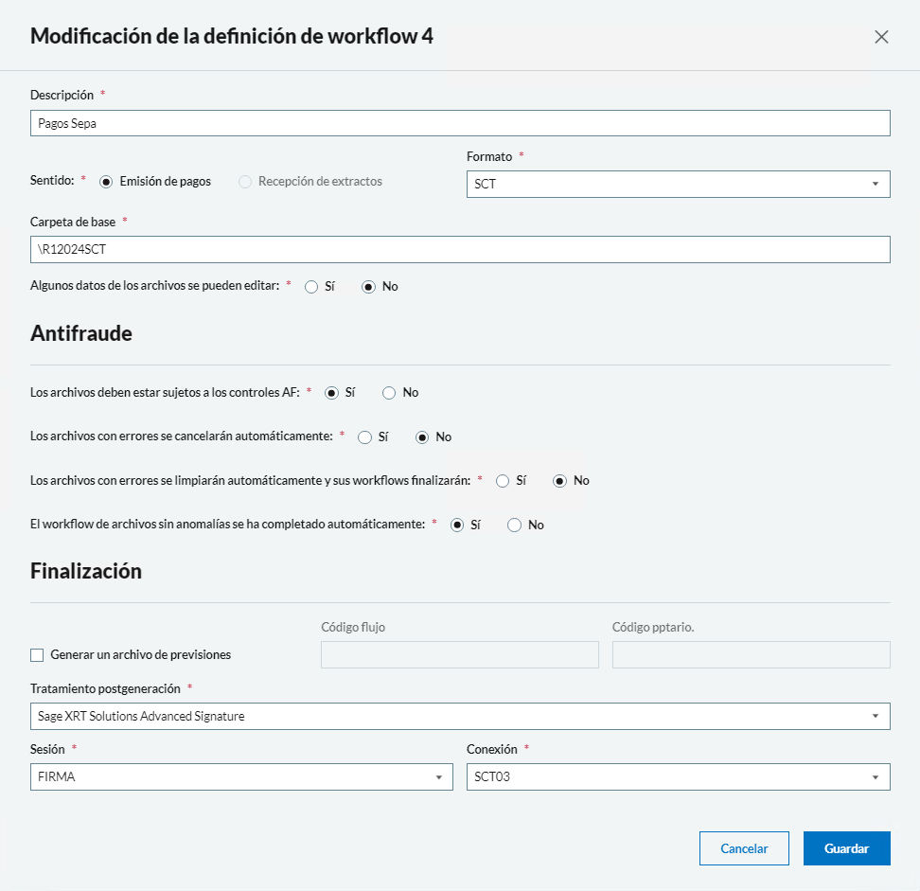Expand the Conexión dropdown showing SCT03
920x891 pixels.
tap(678, 777)
